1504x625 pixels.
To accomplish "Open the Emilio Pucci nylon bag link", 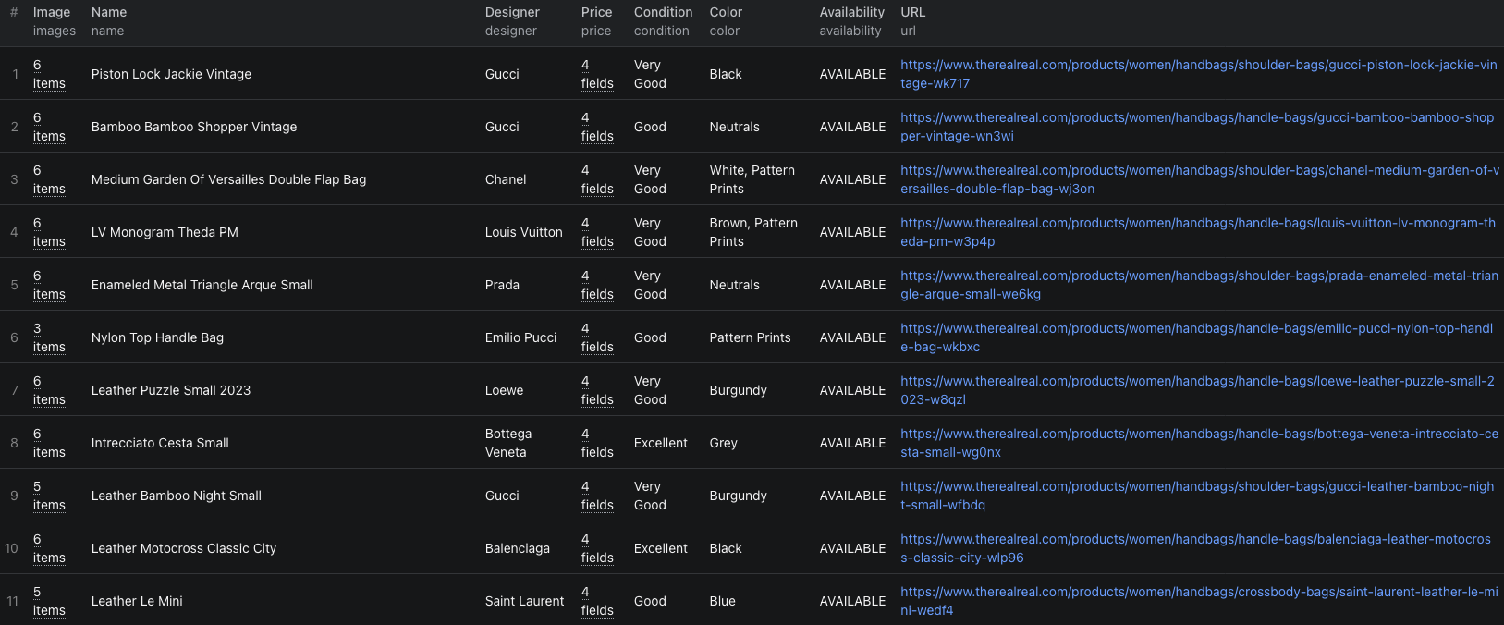I will click(1196, 337).
